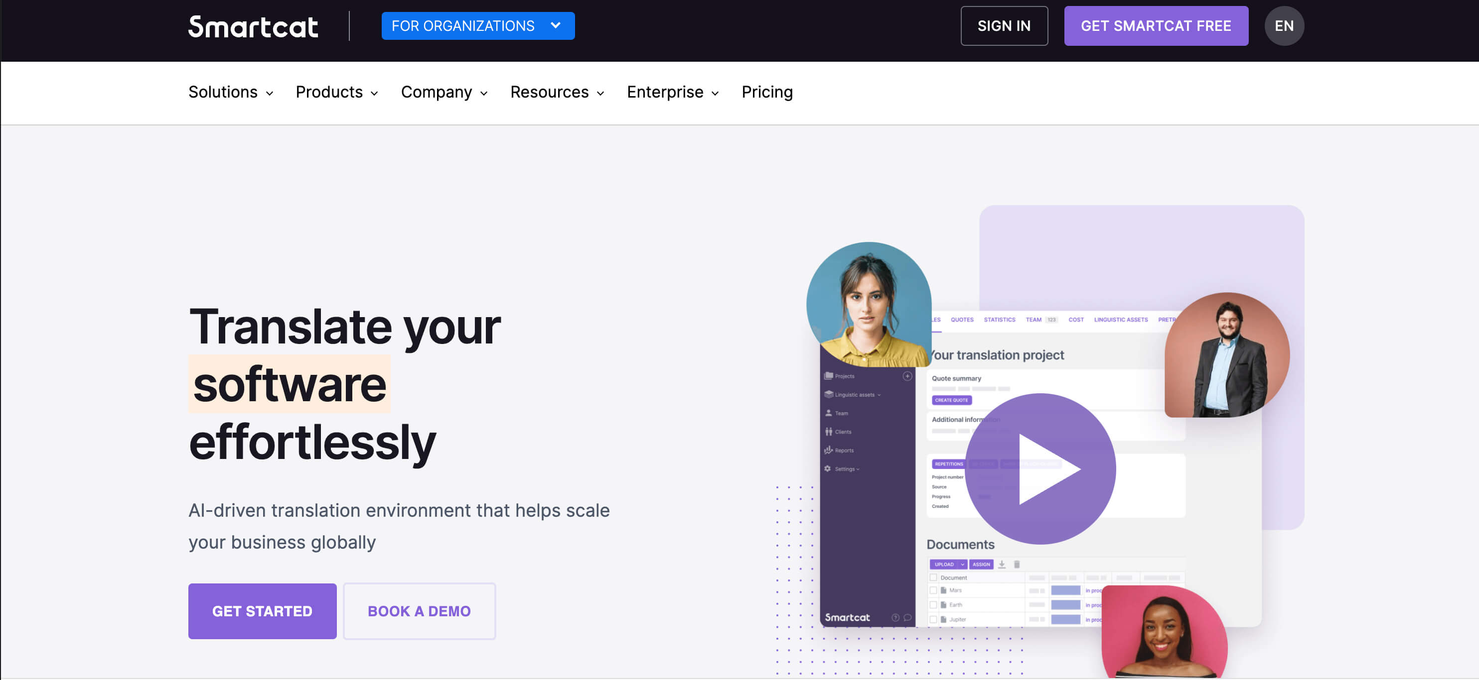Click the download icon above Documents table
This screenshot has width=1479, height=680.
(x=1001, y=564)
